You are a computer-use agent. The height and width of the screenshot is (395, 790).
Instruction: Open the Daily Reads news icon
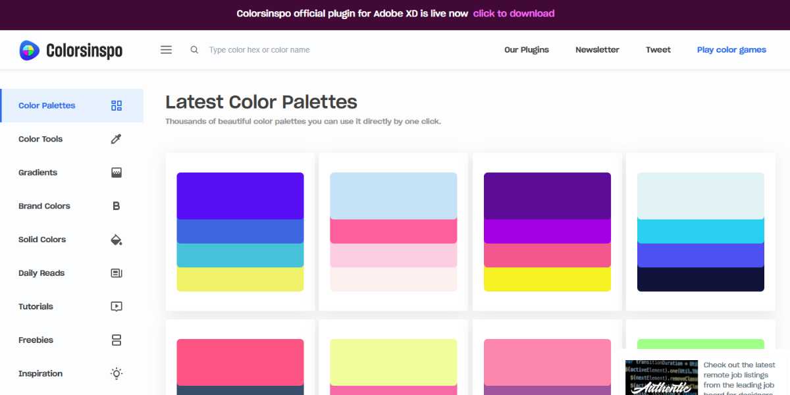[x=116, y=273]
